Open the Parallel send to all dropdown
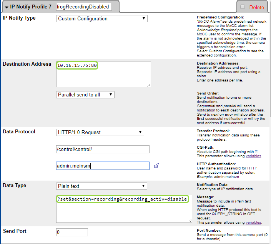 [x=85, y=95]
